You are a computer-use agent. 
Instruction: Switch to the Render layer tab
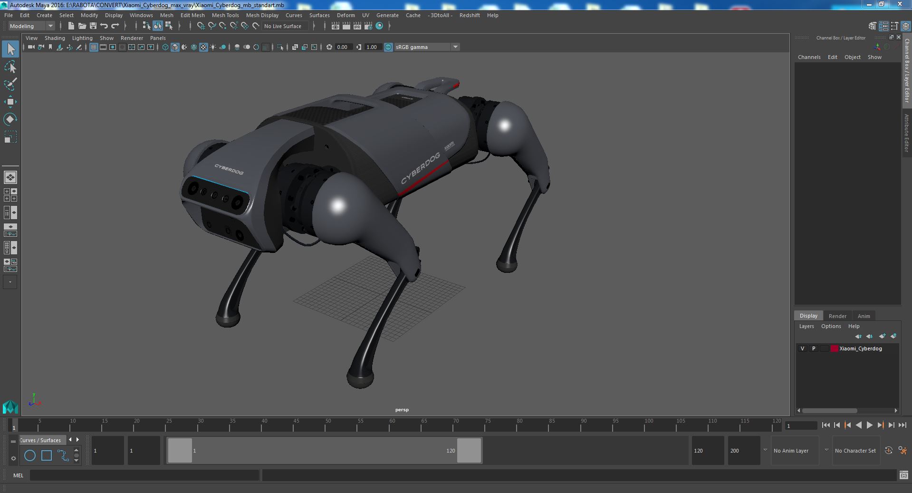pyautogui.click(x=837, y=316)
